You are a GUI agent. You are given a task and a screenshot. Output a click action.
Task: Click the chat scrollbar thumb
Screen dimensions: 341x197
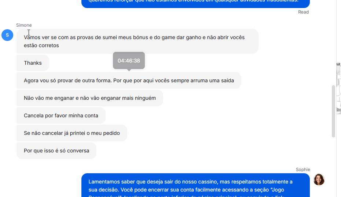click(334, 111)
